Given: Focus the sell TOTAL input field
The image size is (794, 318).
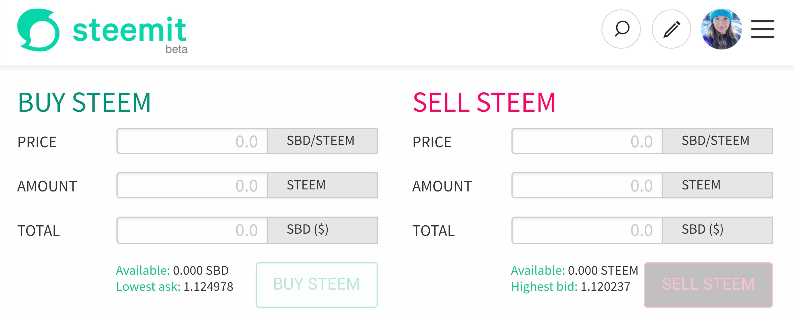Looking at the screenshot, I should click(587, 230).
